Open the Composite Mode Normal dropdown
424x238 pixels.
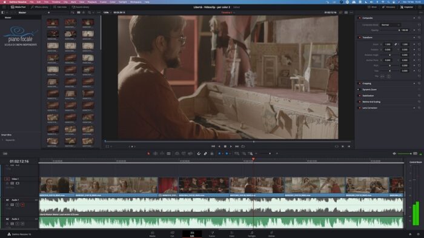[391, 25]
